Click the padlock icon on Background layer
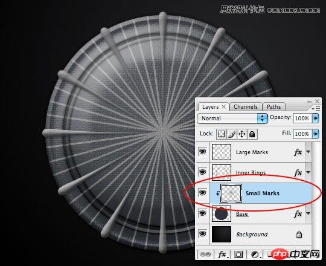Viewport: 326px width, 266px height. pyautogui.click(x=299, y=235)
